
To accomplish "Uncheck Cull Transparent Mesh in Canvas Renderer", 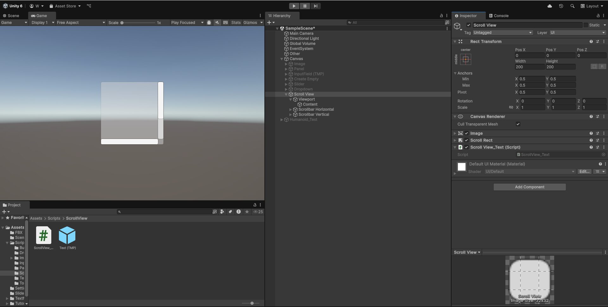I will [x=518, y=124].
